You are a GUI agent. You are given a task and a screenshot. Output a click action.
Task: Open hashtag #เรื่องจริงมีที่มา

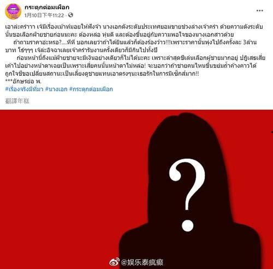(x=24, y=89)
